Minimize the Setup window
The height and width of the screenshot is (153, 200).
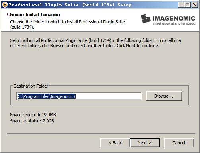pyautogui.click(x=181, y=5)
